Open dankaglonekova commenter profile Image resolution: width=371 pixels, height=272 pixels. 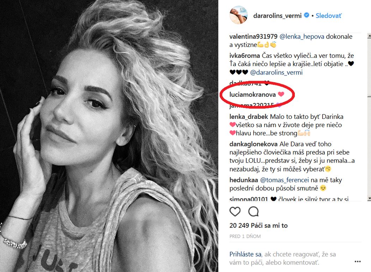(x=254, y=144)
